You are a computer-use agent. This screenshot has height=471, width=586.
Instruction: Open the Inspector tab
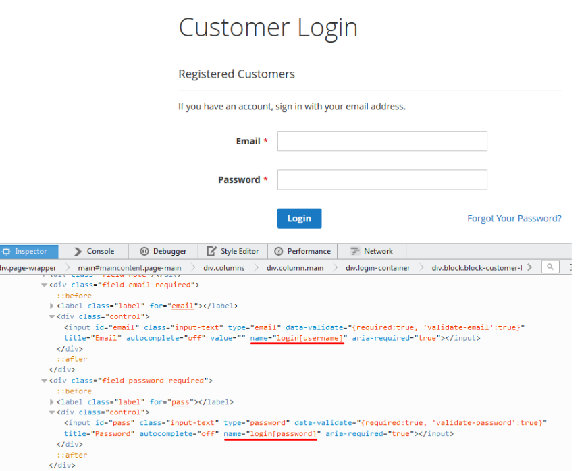point(29,252)
